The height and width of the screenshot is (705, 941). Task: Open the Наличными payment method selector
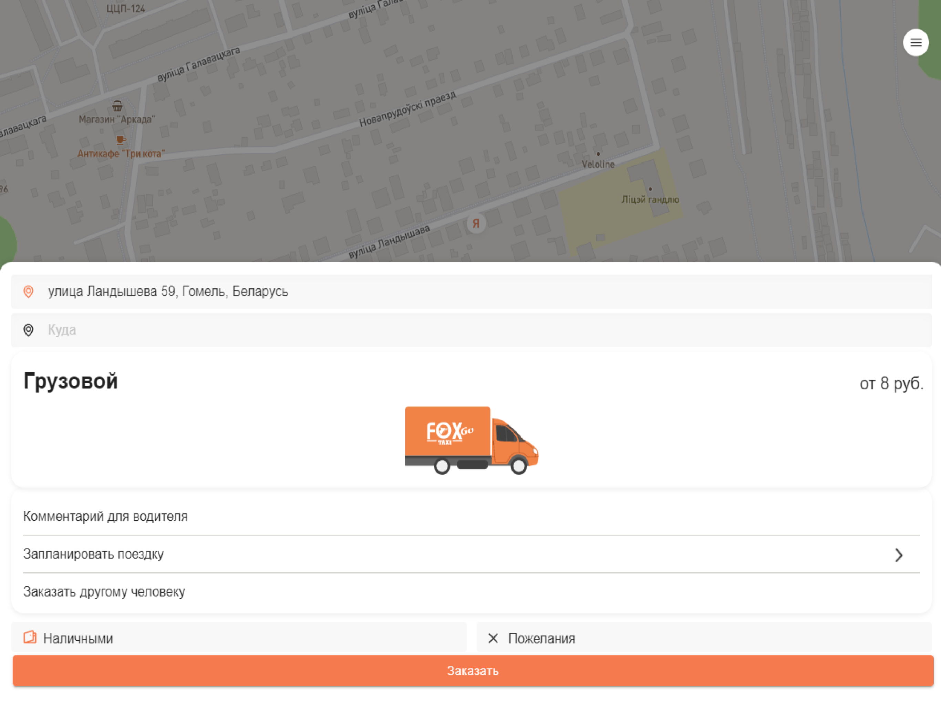pos(239,638)
